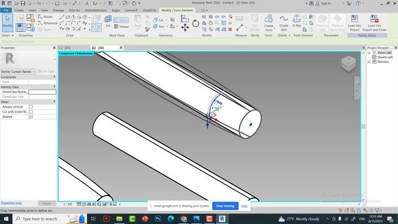Open Properties help link
The height and width of the screenshot is (224, 398).
(x=11, y=203)
